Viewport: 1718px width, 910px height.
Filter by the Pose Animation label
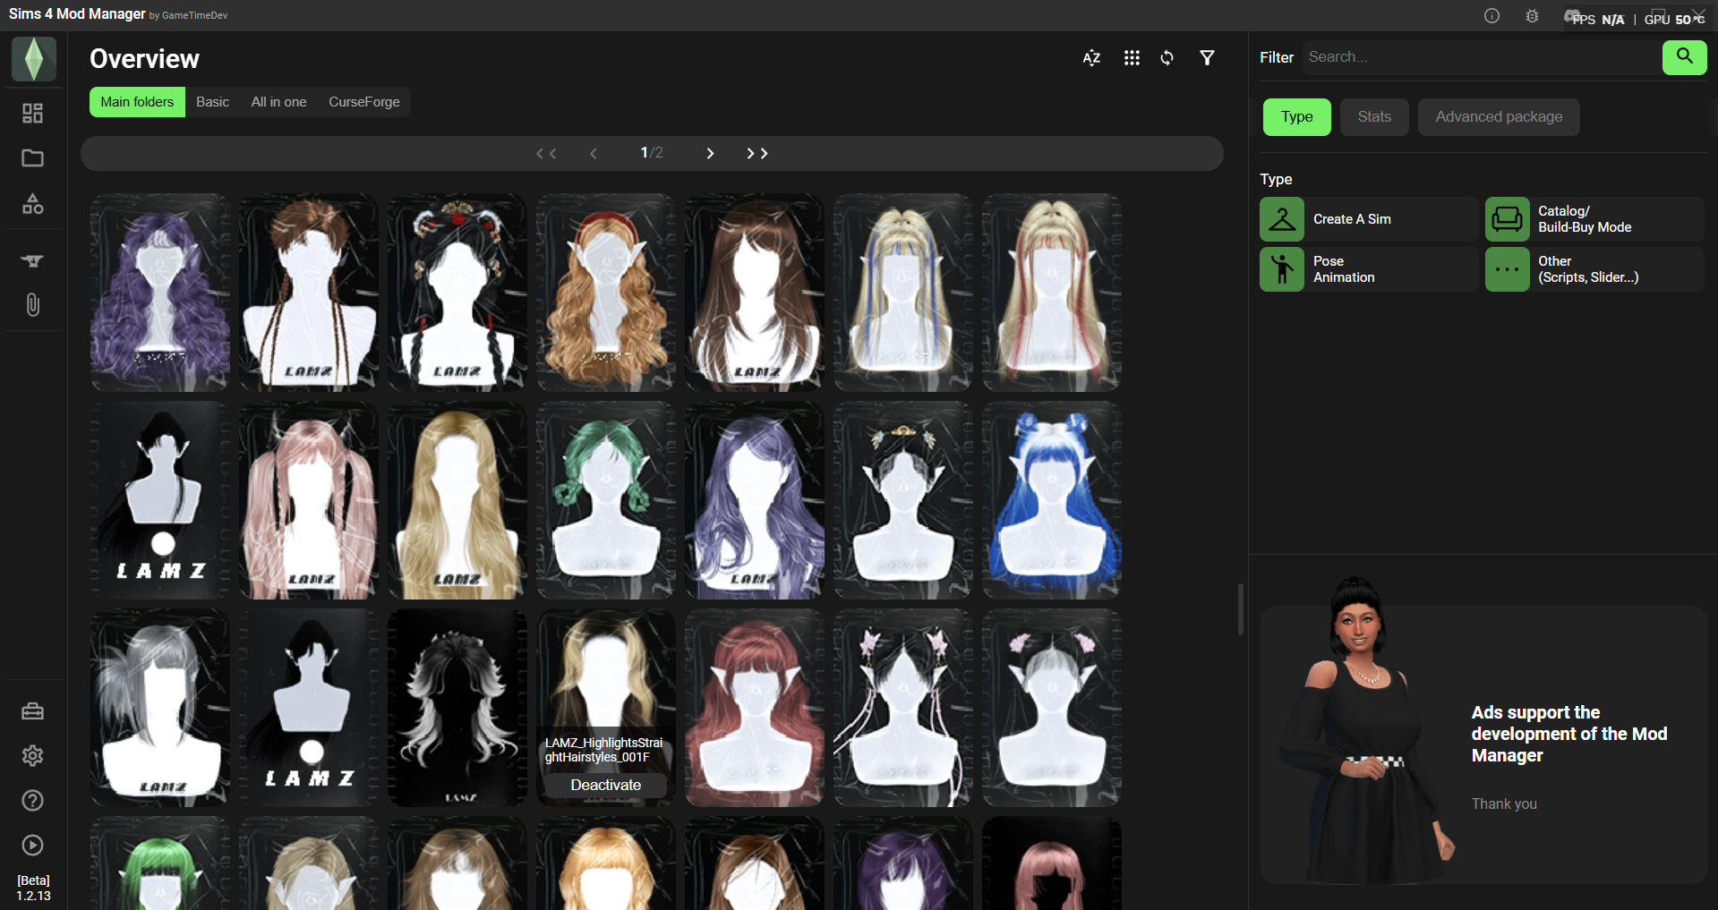point(1344,269)
